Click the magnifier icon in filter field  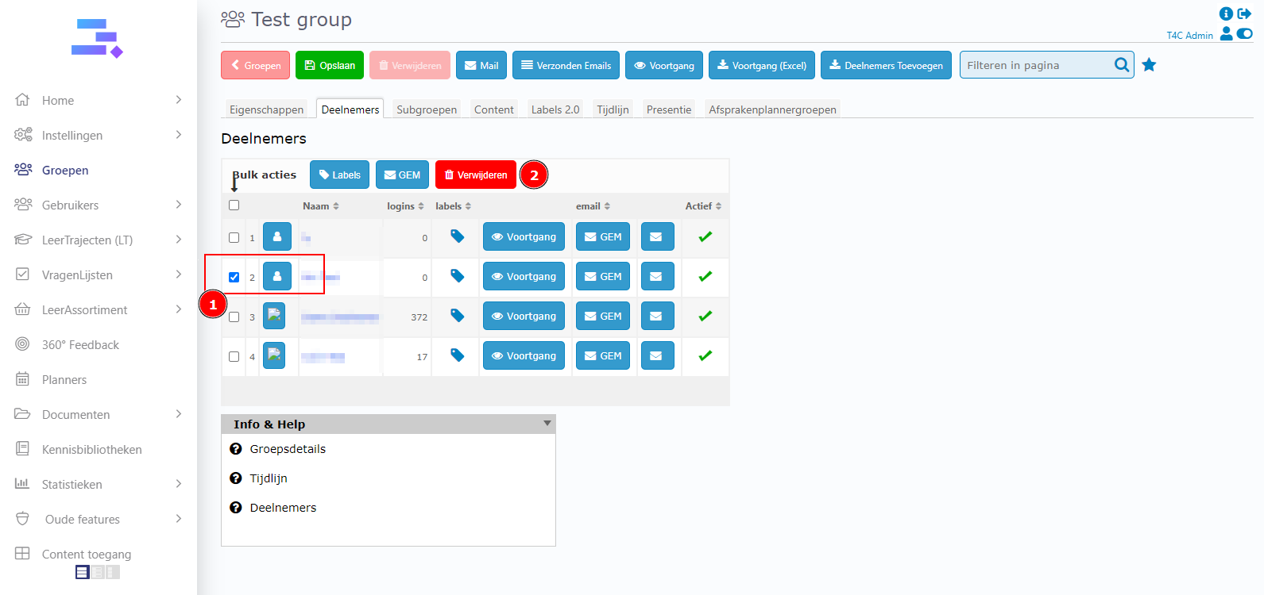(x=1121, y=65)
